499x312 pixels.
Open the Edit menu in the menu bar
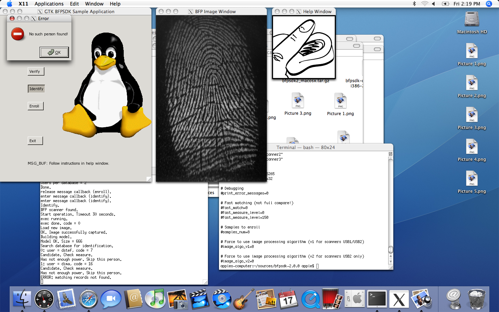(x=74, y=4)
